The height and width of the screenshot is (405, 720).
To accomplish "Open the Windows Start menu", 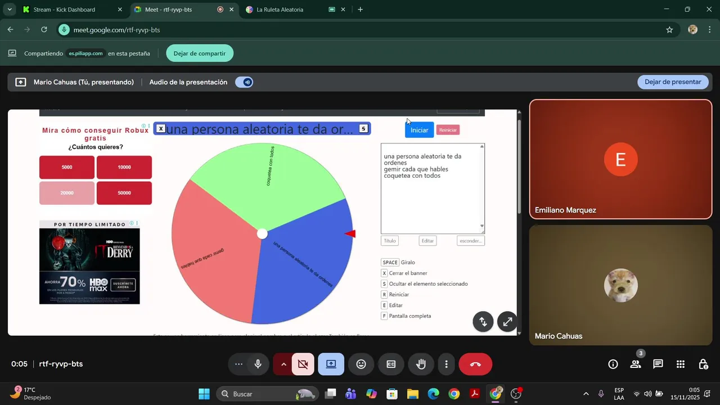I will click(x=204, y=394).
